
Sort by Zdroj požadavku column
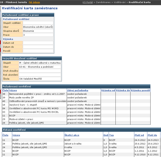pos(78,90)
